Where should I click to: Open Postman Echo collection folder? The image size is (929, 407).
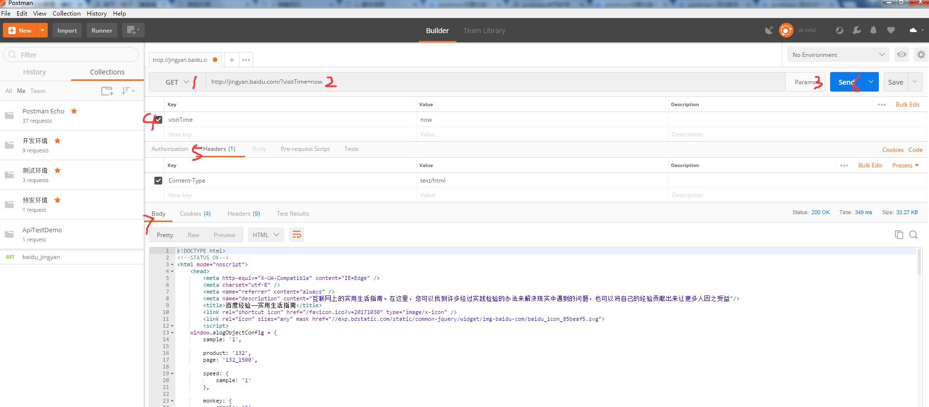pos(72,115)
